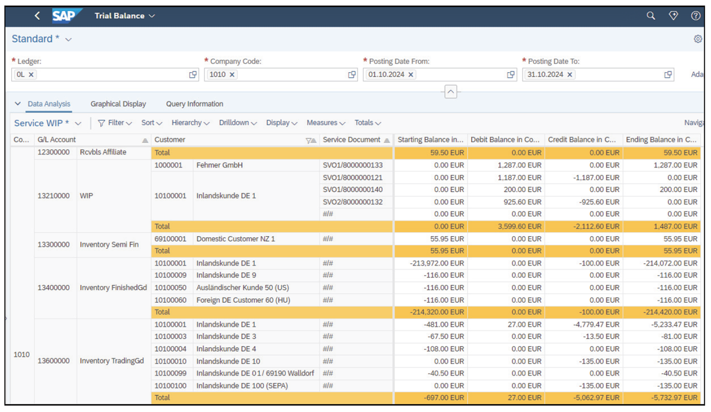Open the settings gear icon
This screenshot has width=711, height=412.
[x=697, y=39]
